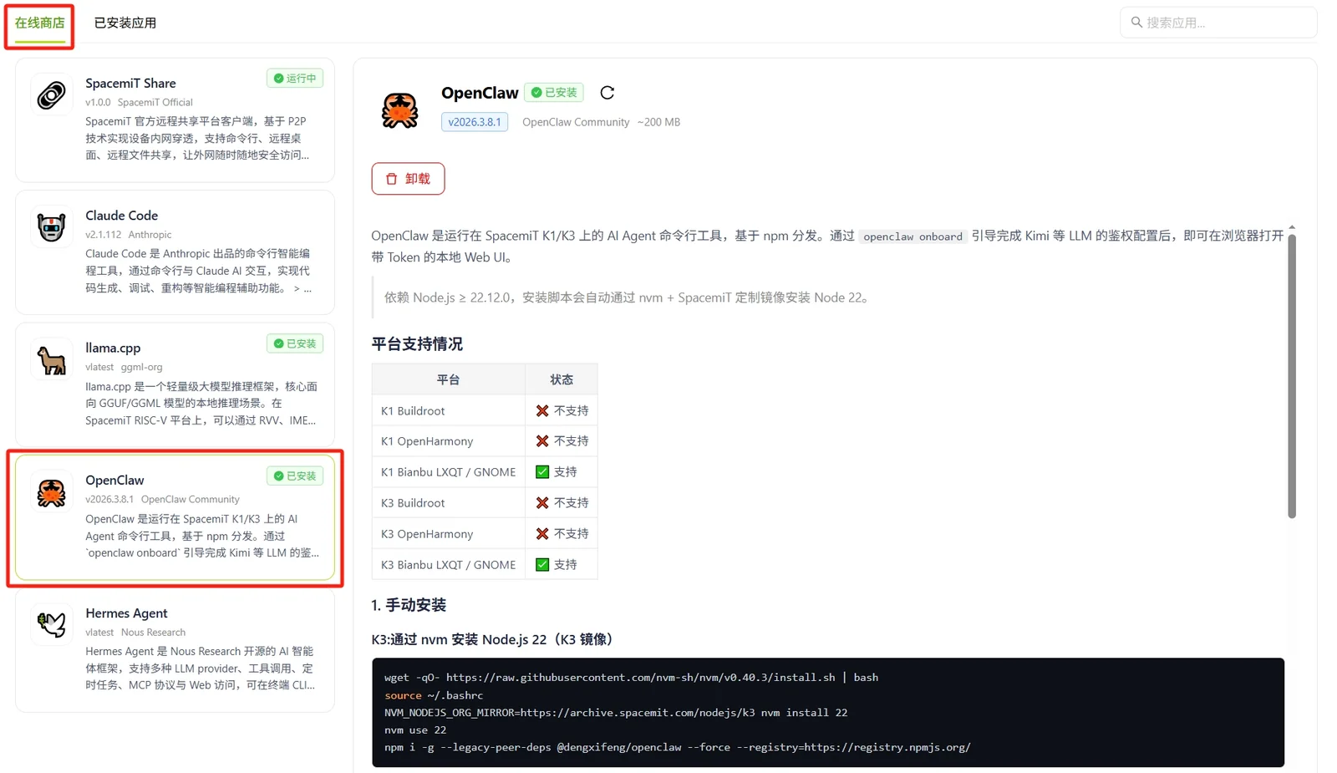Click the ~200 MB size text
Screen dimensions: 1337x773
(658, 122)
